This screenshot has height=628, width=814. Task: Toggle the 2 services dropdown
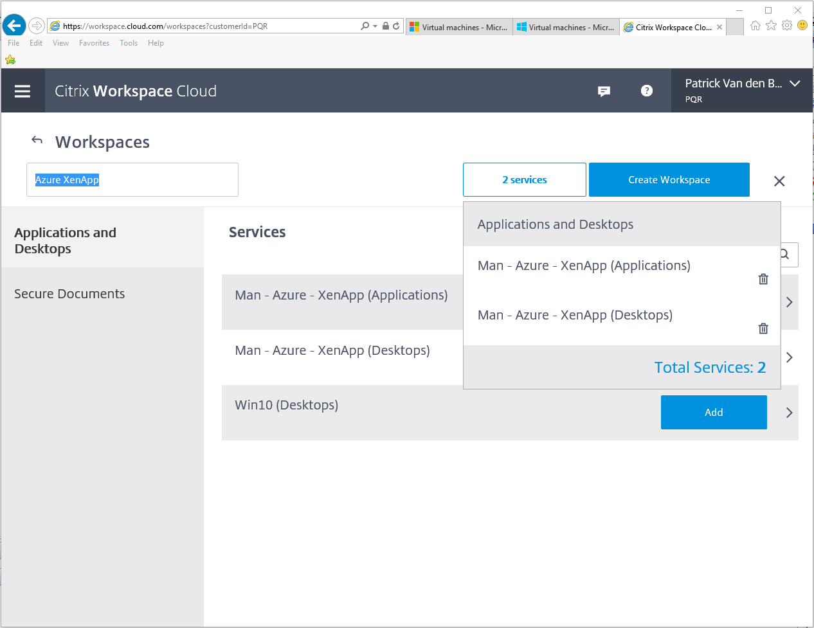[525, 180]
